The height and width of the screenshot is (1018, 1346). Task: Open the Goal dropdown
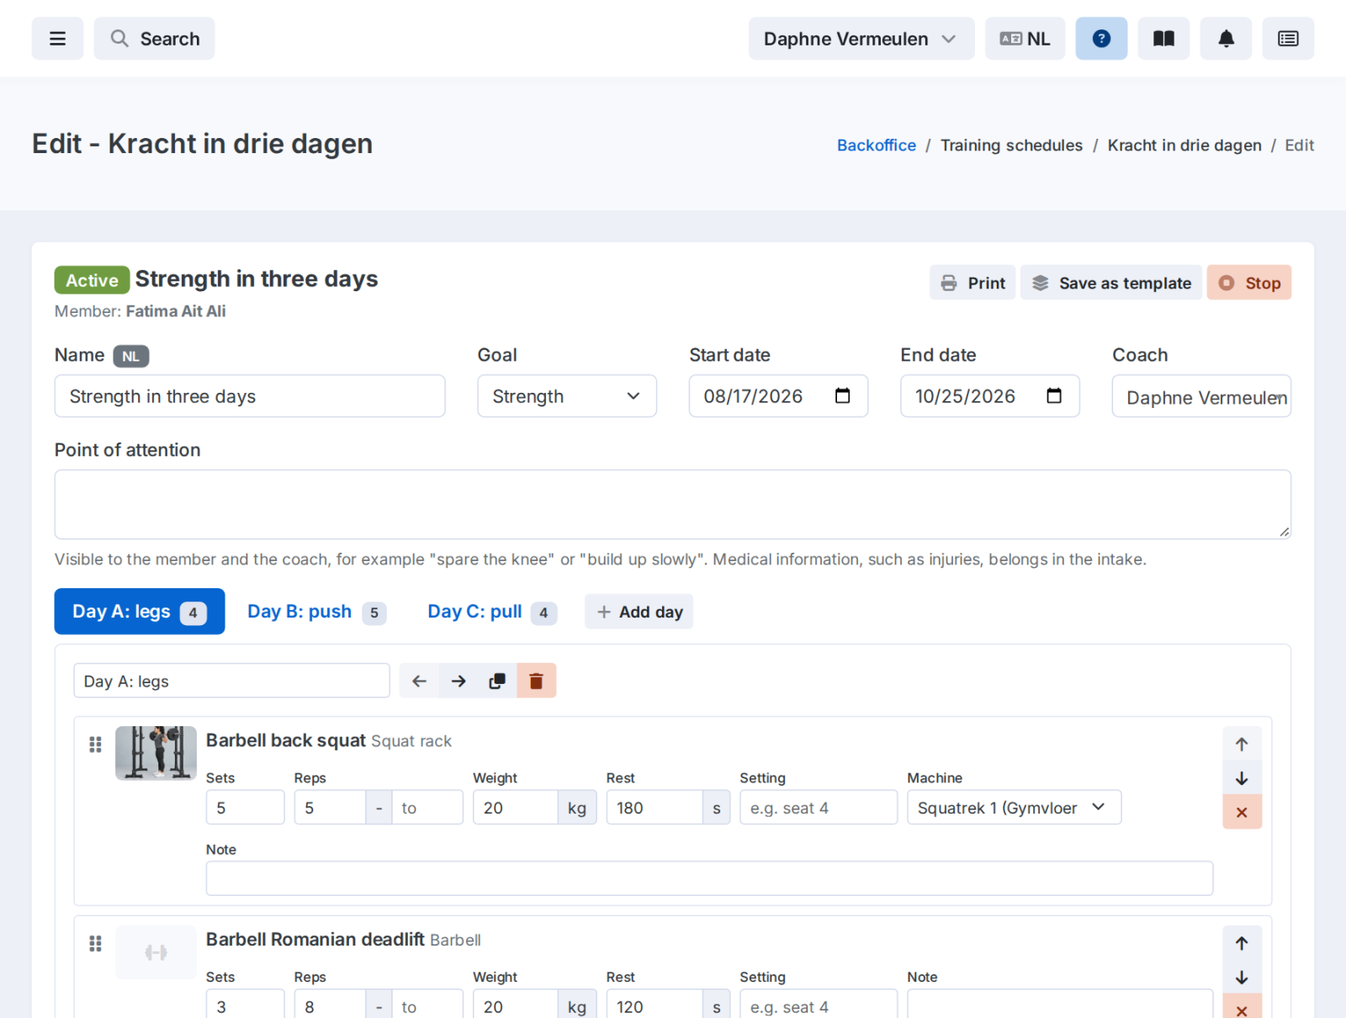567,396
